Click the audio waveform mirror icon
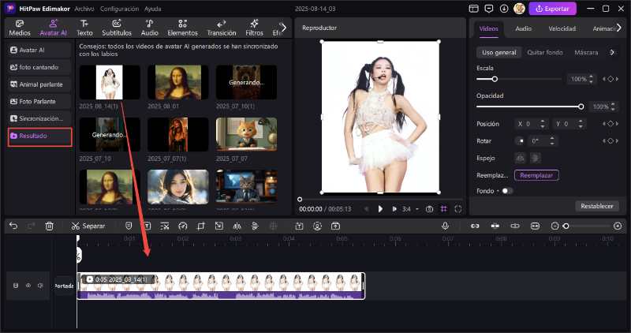 tap(237, 226)
